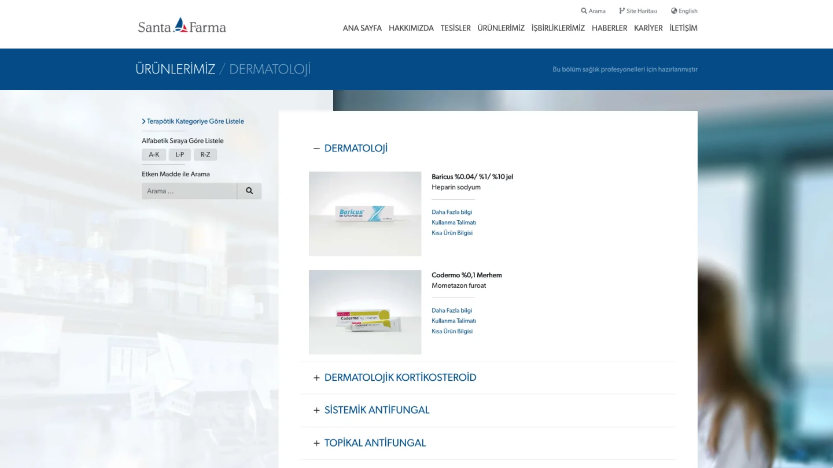Open Kısa Ürün Bilgisi for Baricus

pyautogui.click(x=452, y=233)
